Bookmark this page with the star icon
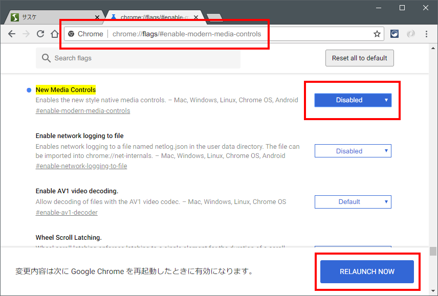The height and width of the screenshot is (296, 438). click(377, 34)
